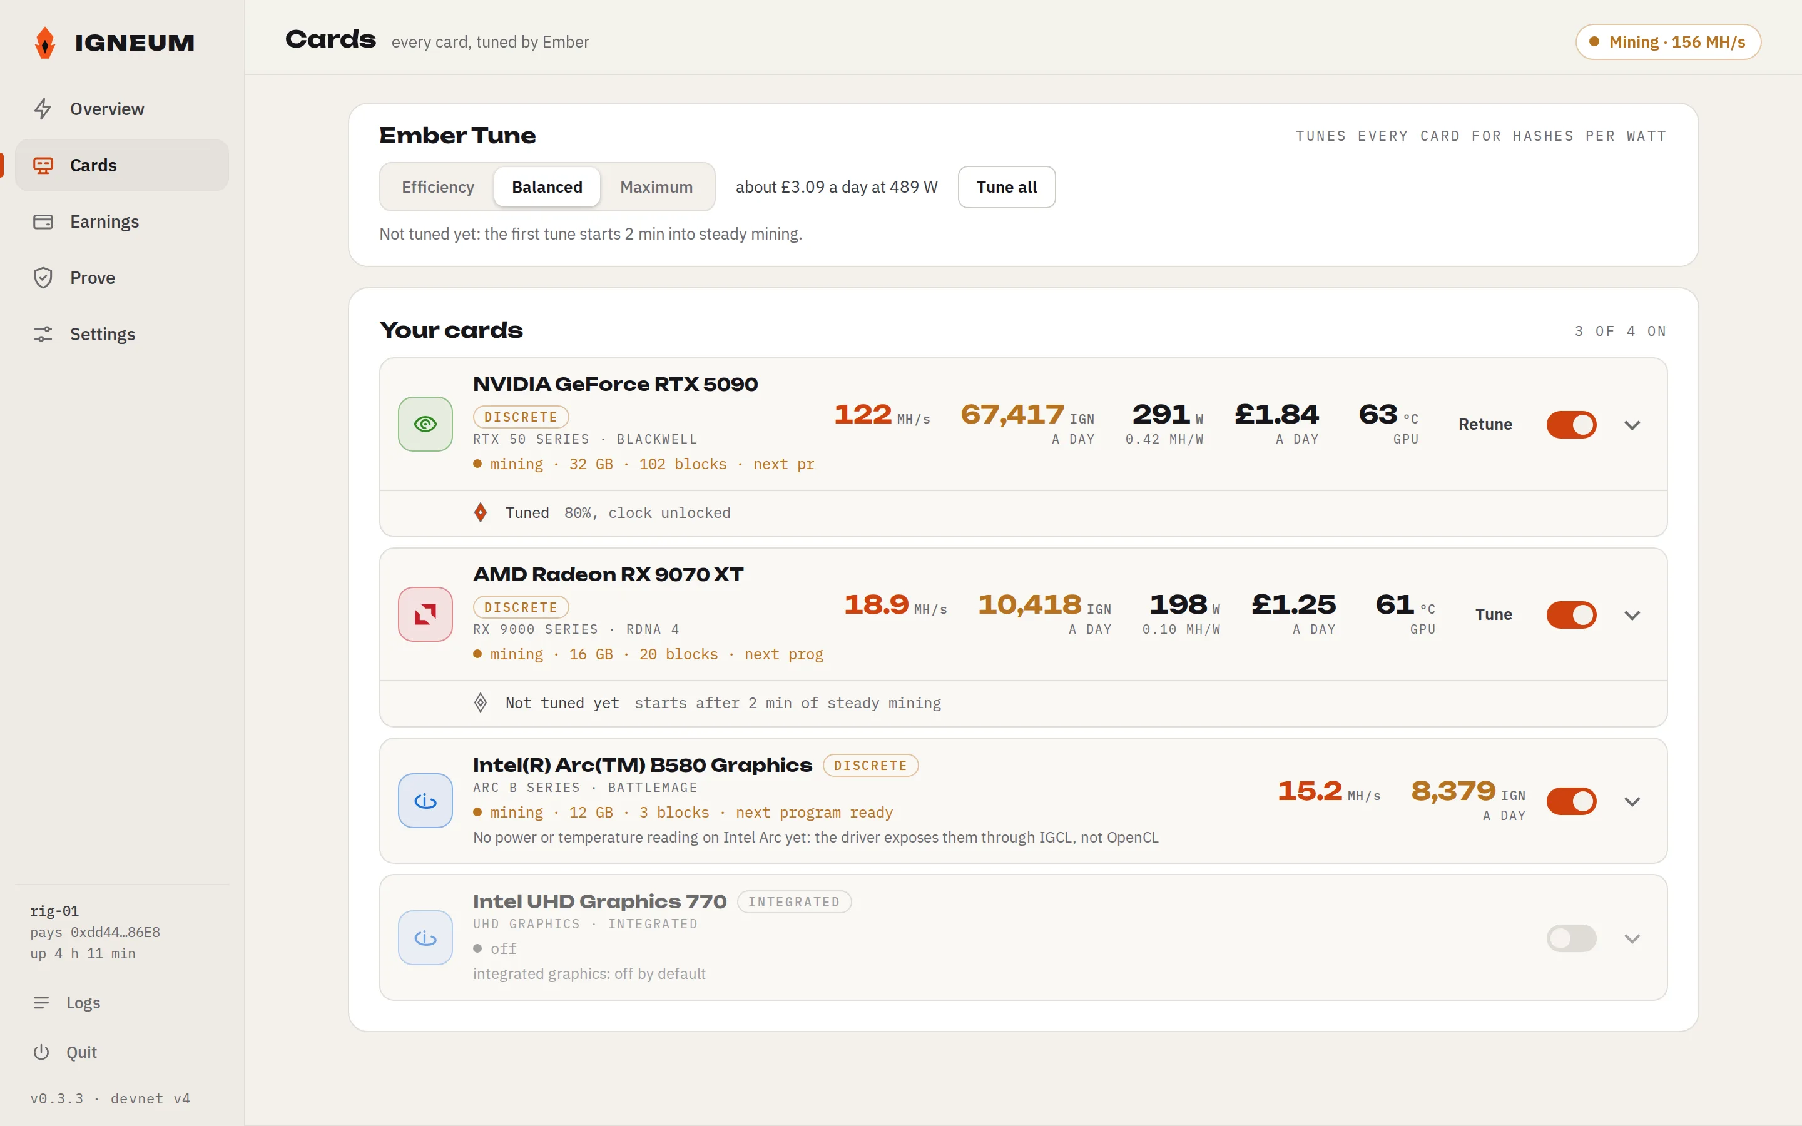Click the Cards monitor icon in sidebar
The width and height of the screenshot is (1802, 1126).
[43, 165]
